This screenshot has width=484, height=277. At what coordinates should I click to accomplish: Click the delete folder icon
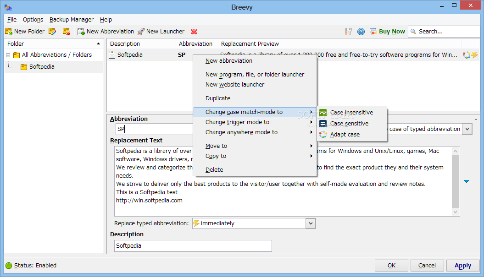coord(67,32)
